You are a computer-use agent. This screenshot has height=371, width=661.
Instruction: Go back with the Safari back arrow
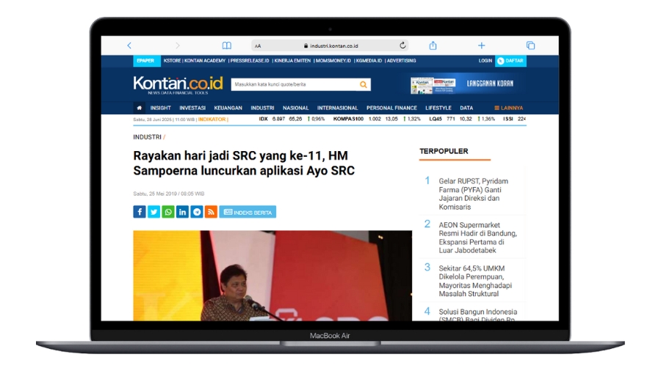[129, 45]
